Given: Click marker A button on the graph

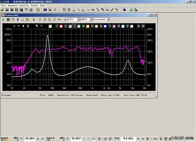Looking at the screenshot, I should [139, 26].
